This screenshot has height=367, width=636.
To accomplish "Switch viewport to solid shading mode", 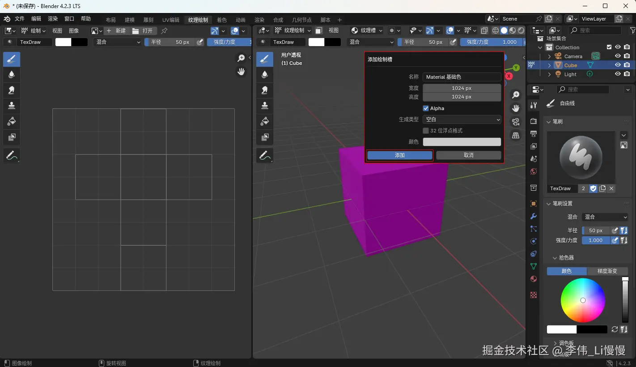I will point(504,30).
